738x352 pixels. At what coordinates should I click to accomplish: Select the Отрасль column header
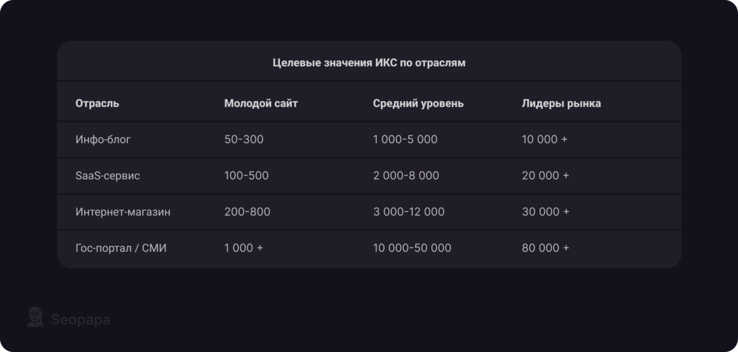pos(97,104)
